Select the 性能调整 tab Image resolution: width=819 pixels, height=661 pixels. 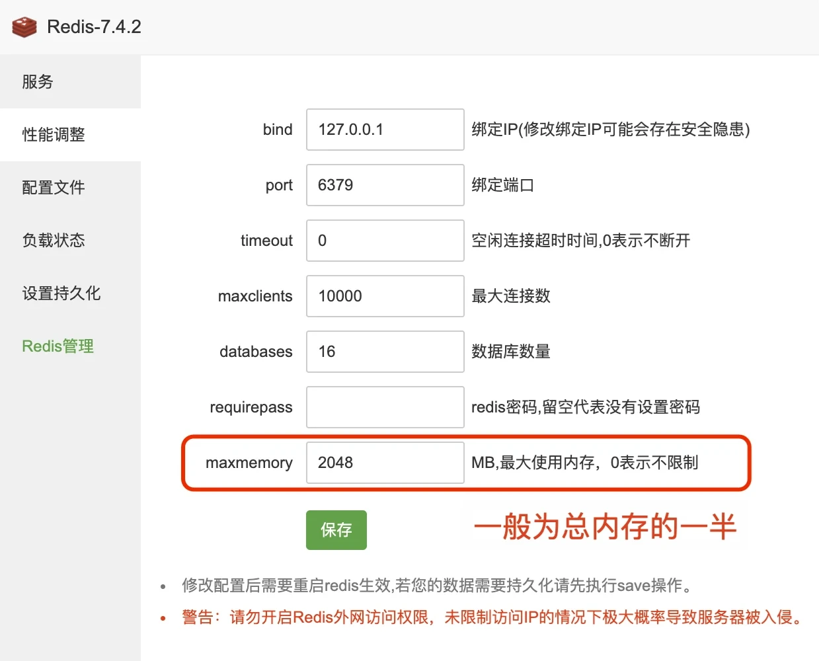[x=70, y=135]
